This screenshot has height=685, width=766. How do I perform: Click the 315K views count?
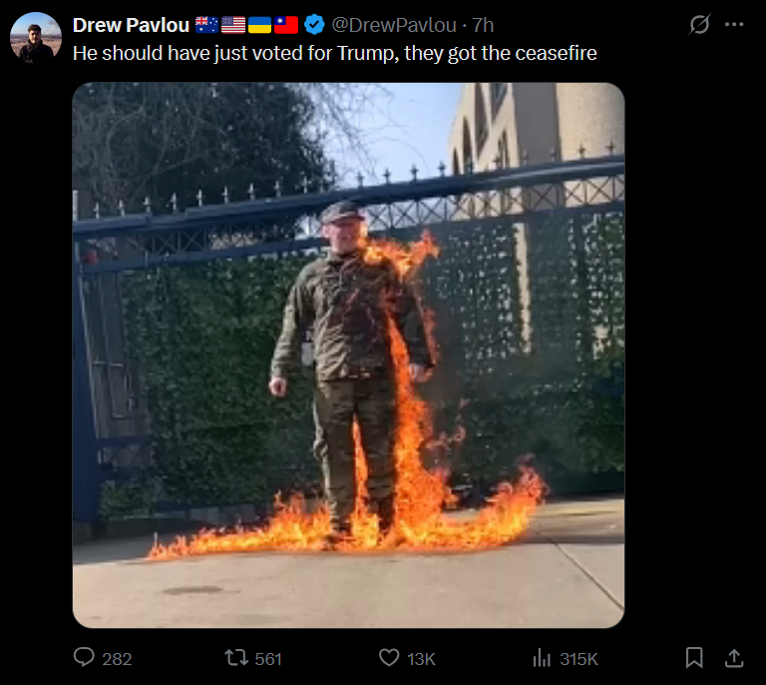pos(578,659)
